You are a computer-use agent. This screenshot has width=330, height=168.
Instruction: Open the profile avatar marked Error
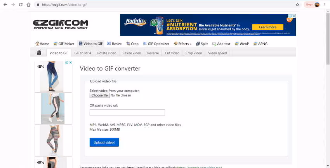point(312,5)
